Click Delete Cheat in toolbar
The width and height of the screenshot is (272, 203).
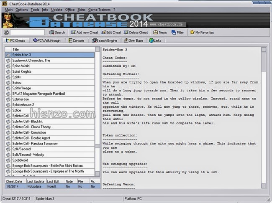click(x=136, y=33)
